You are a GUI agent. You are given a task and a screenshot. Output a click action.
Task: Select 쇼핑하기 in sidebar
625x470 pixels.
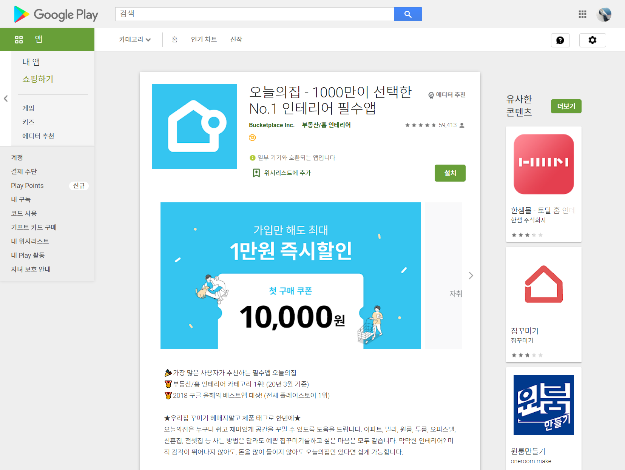click(x=38, y=79)
